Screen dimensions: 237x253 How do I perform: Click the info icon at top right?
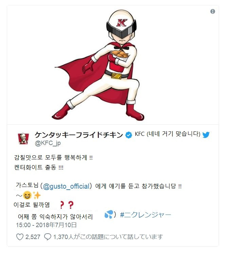point(213,12)
